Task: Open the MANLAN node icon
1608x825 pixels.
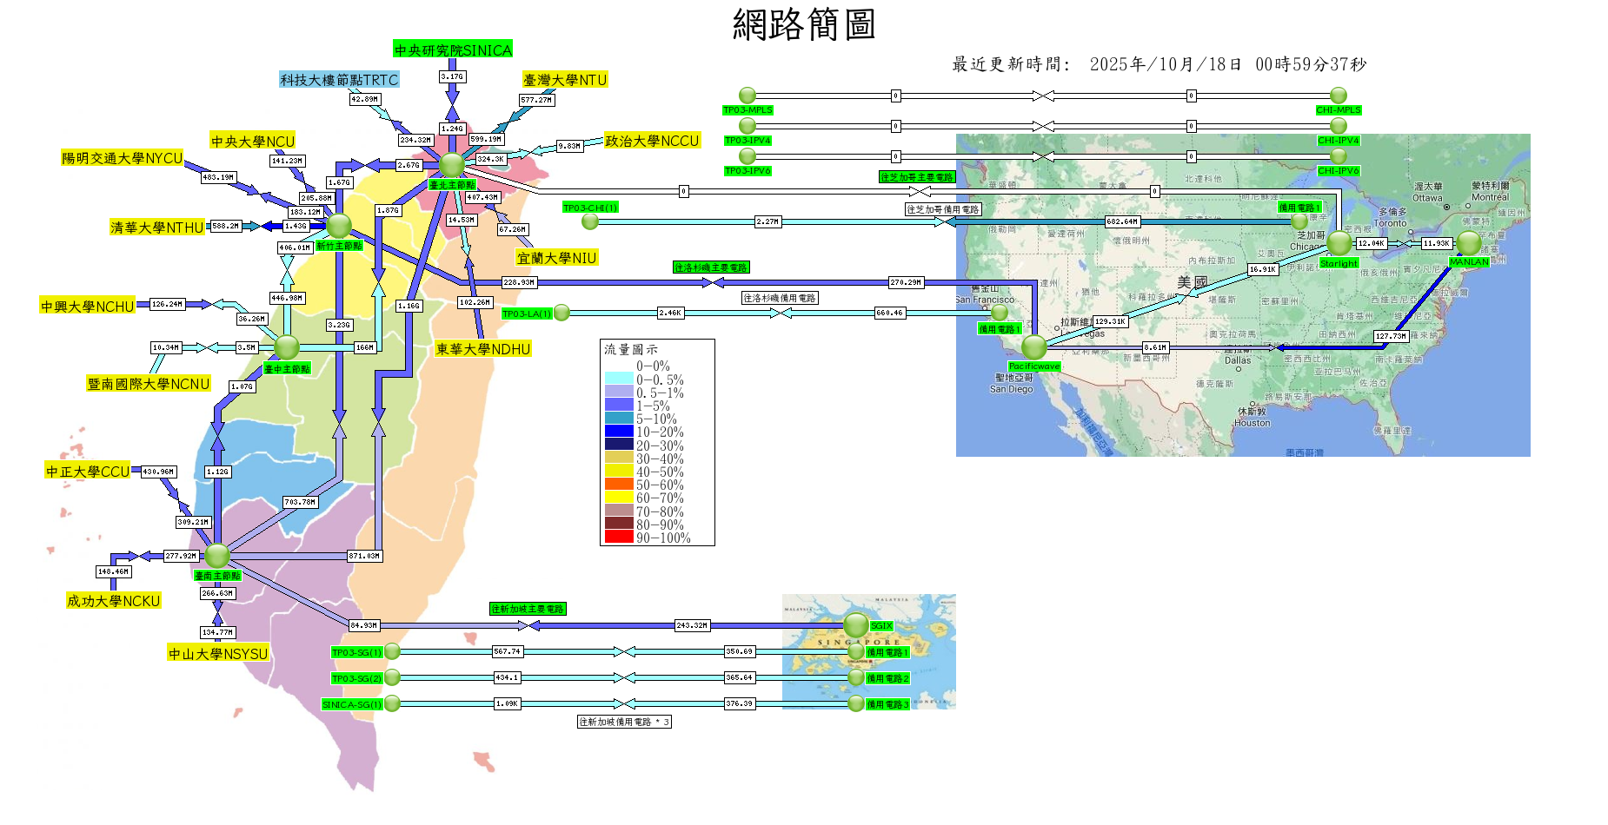Action: click(x=1469, y=243)
